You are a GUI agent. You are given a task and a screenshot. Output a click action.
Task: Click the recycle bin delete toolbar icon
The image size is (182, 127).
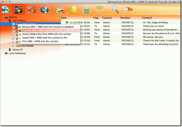pyautogui.click(x=99, y=9)
